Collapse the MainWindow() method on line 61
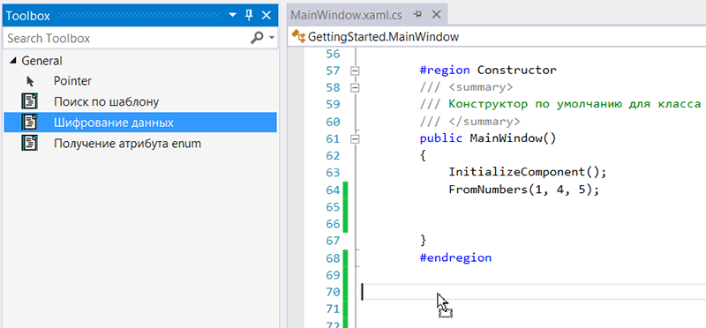This screenshot has height=328, width=706. click(356, 139)
